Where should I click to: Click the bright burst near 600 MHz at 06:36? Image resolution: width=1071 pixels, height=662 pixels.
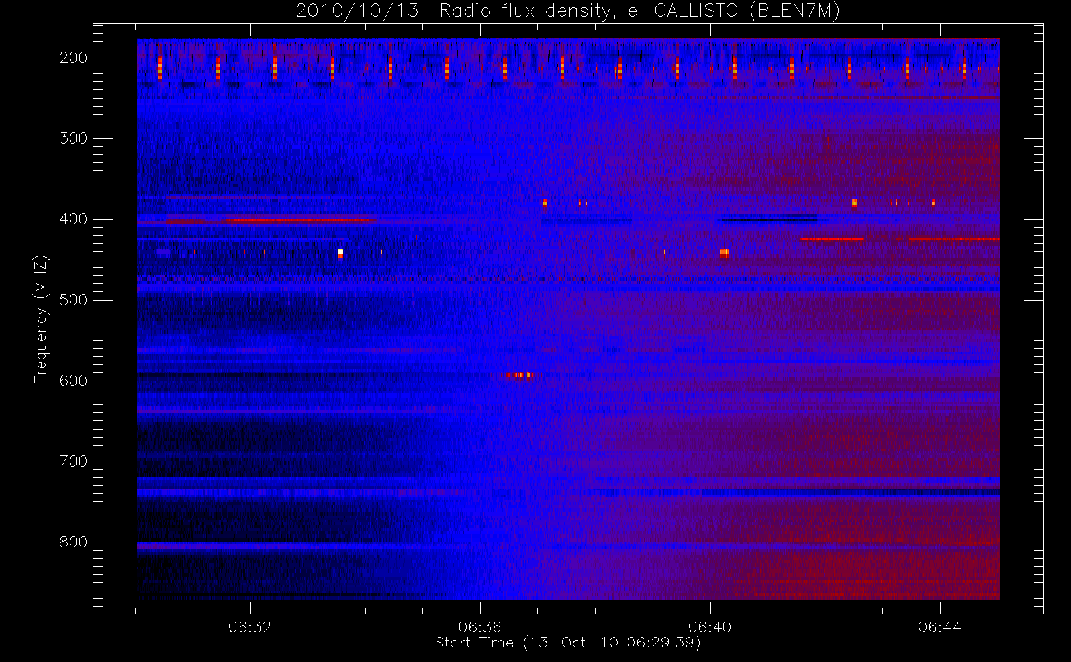point(520,375)
